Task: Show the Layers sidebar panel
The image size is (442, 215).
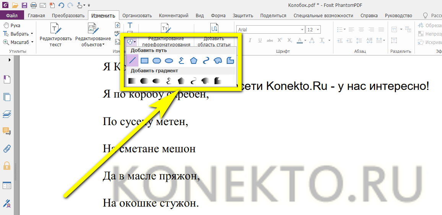Action: pyautogui.click(x=6, y=114)
